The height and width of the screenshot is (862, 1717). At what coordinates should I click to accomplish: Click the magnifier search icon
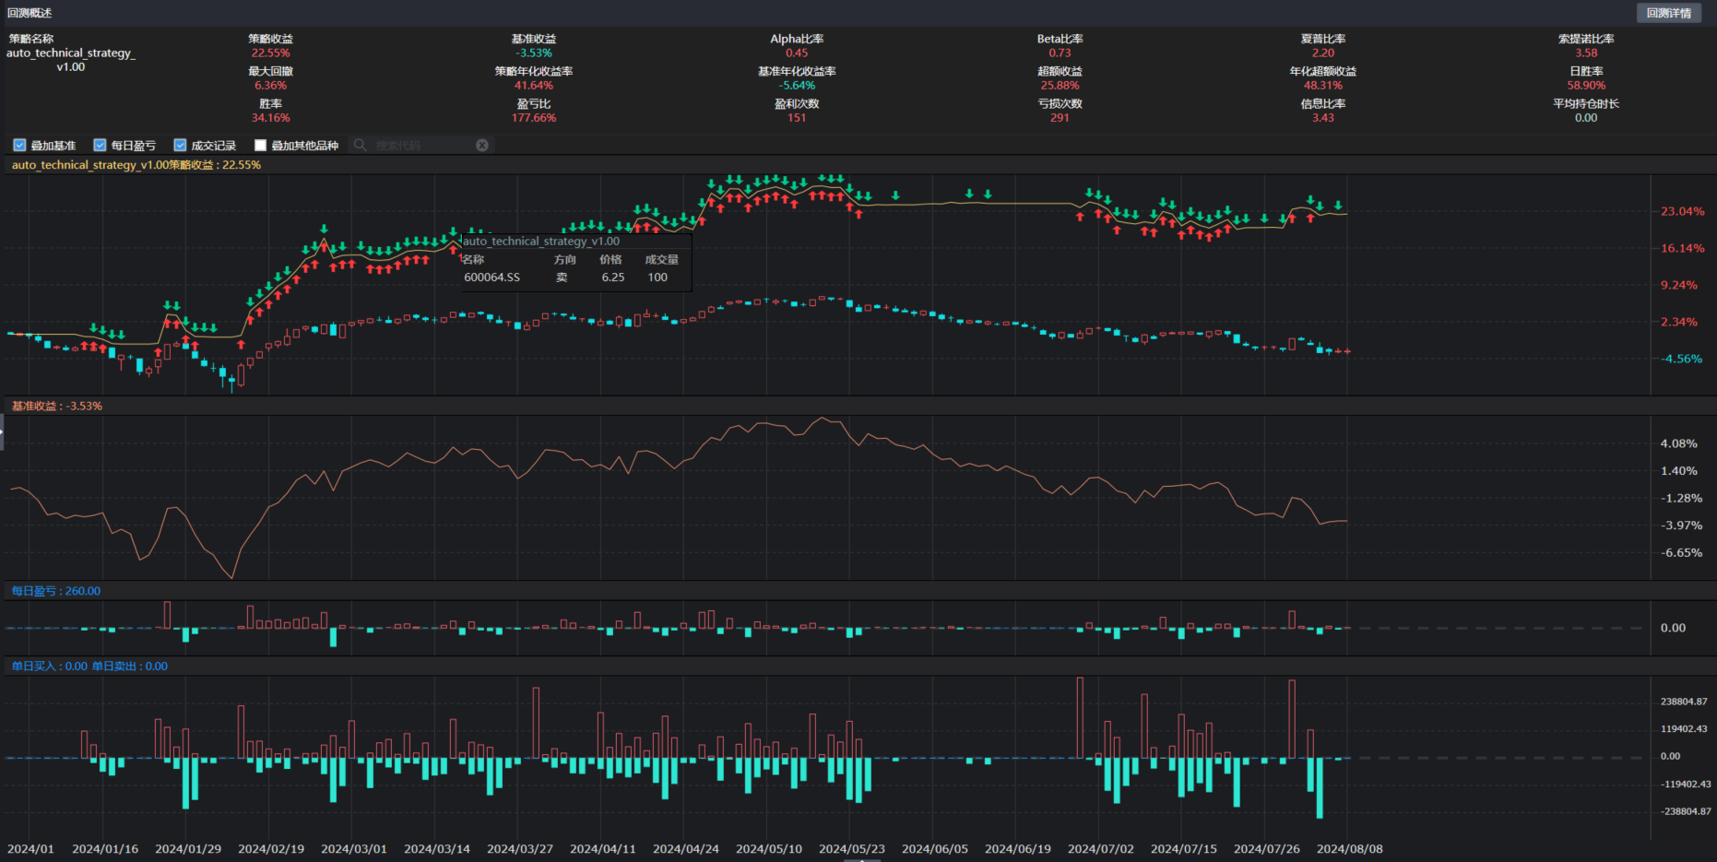point(361,145)
